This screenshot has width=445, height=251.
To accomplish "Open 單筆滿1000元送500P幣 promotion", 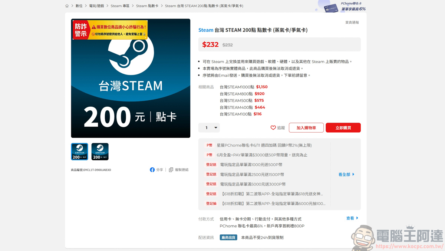I will click(251, 165).
